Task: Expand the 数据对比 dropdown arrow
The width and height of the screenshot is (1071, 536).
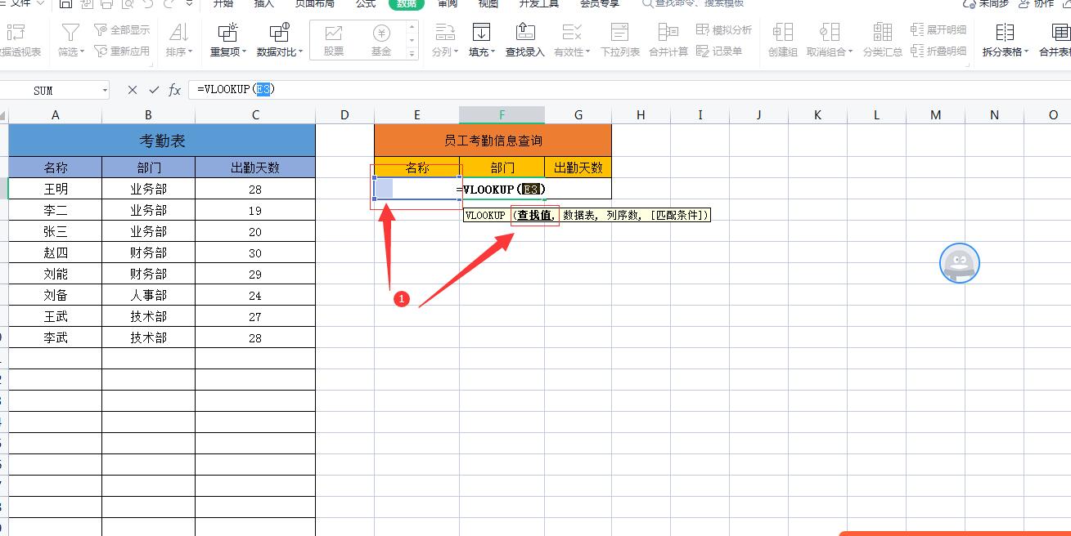Action: [x=301, y=52]
